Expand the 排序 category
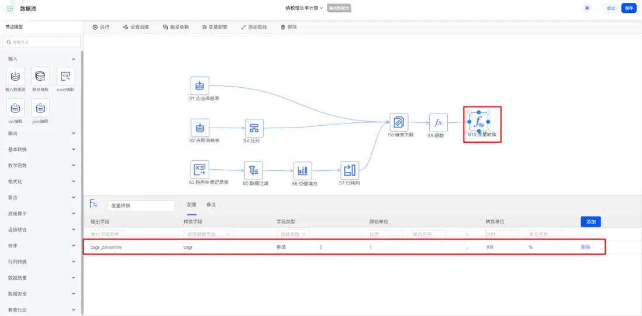The image size is (642, 316). 73,246
